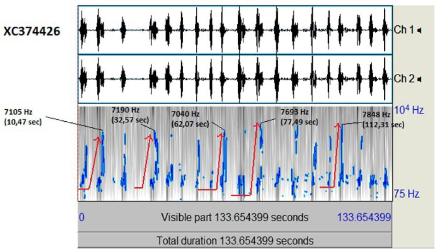Viewport: 435px width, 249px height.
Task: Mute channel 1 using its speaker icon
Action: tap(419, 30)
